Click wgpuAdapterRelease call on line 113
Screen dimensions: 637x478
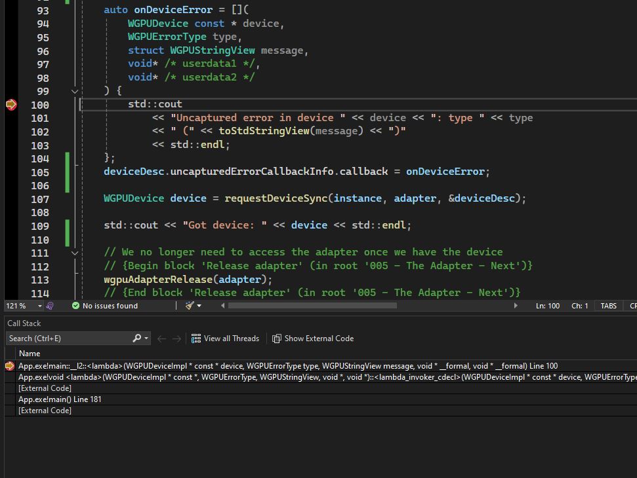click(x=158, y=280)
